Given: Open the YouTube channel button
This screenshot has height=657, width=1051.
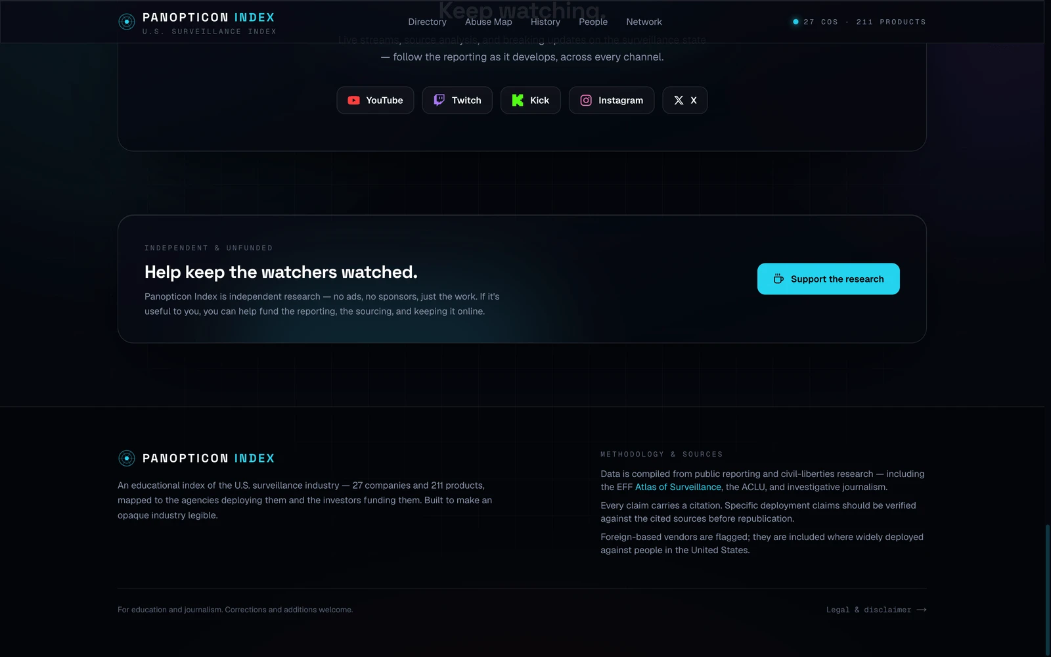Looking at the screenshot, I should [x=375, y=101].
